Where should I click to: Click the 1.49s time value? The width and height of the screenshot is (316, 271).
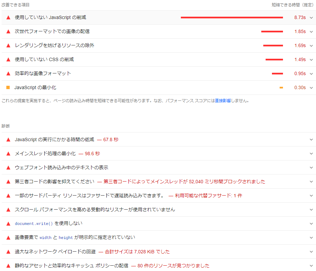click(x=300, y=59)
